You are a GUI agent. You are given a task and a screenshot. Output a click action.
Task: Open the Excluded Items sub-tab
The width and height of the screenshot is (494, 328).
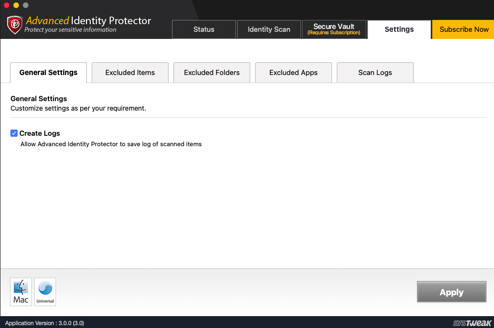click(x=130, y=73)
